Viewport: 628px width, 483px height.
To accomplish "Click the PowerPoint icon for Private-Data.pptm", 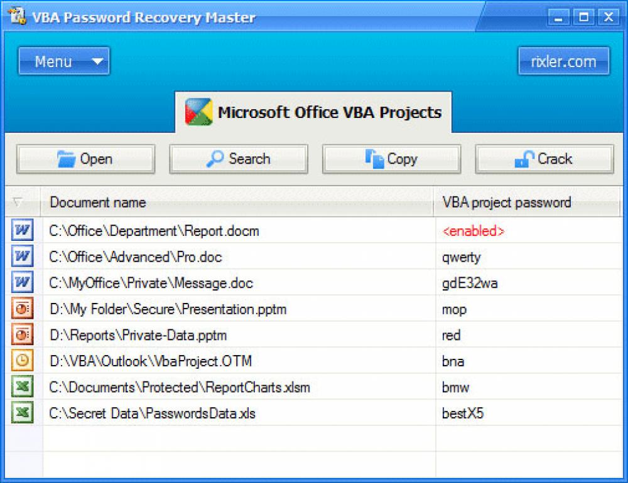I will 21,335.
